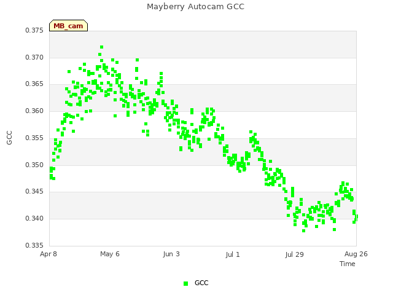
Task: Click the 0.375 y-axis value
Action: 34,30
